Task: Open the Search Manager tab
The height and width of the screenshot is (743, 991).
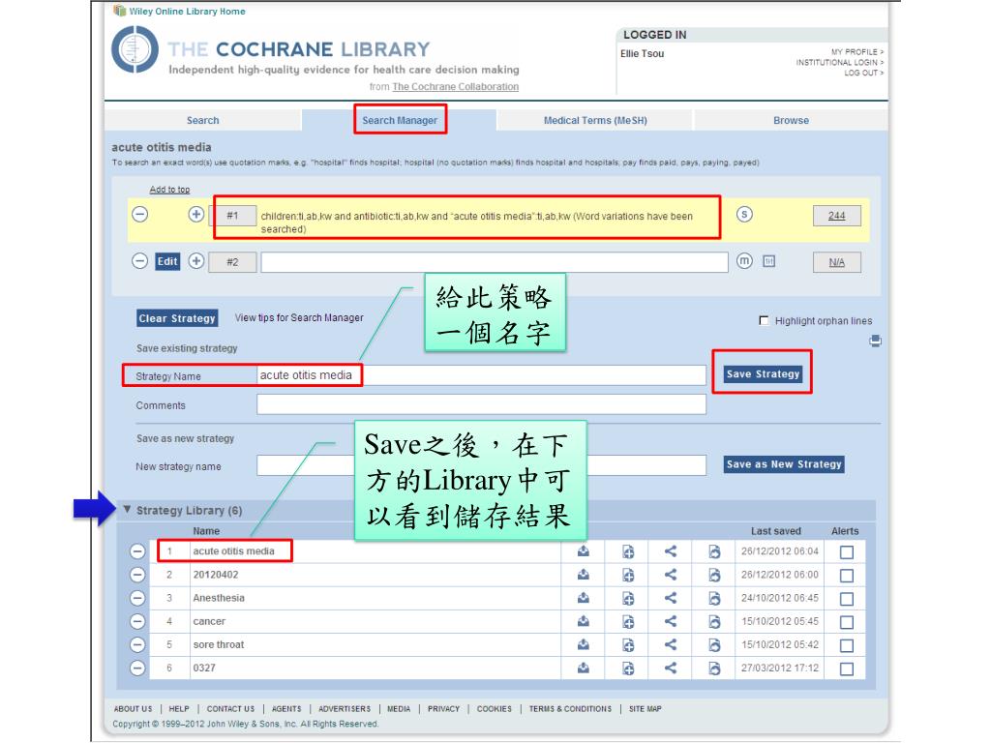Action: pyautogui.click(x=400, y=120)
